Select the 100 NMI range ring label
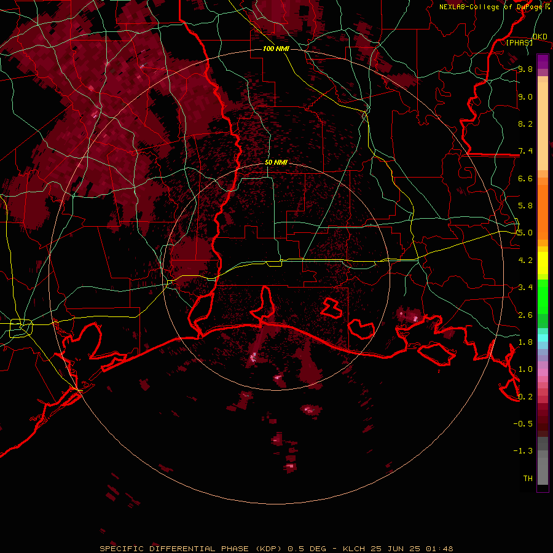This screenshot has width=553, height=553. pyautogui.click(x=276, y=49)
